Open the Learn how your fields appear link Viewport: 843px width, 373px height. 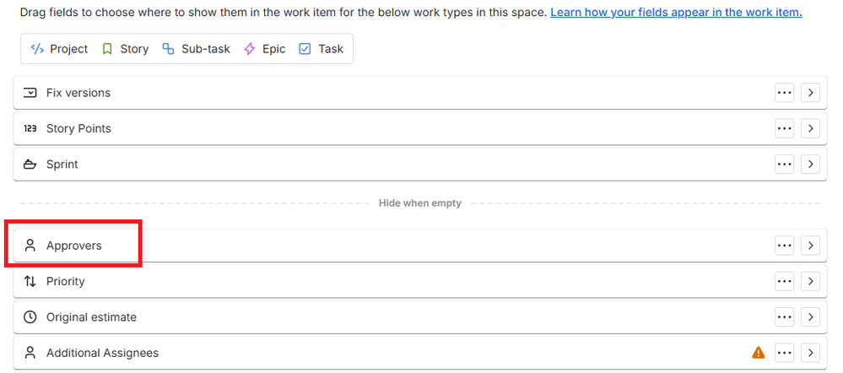(x=676, y=13)
